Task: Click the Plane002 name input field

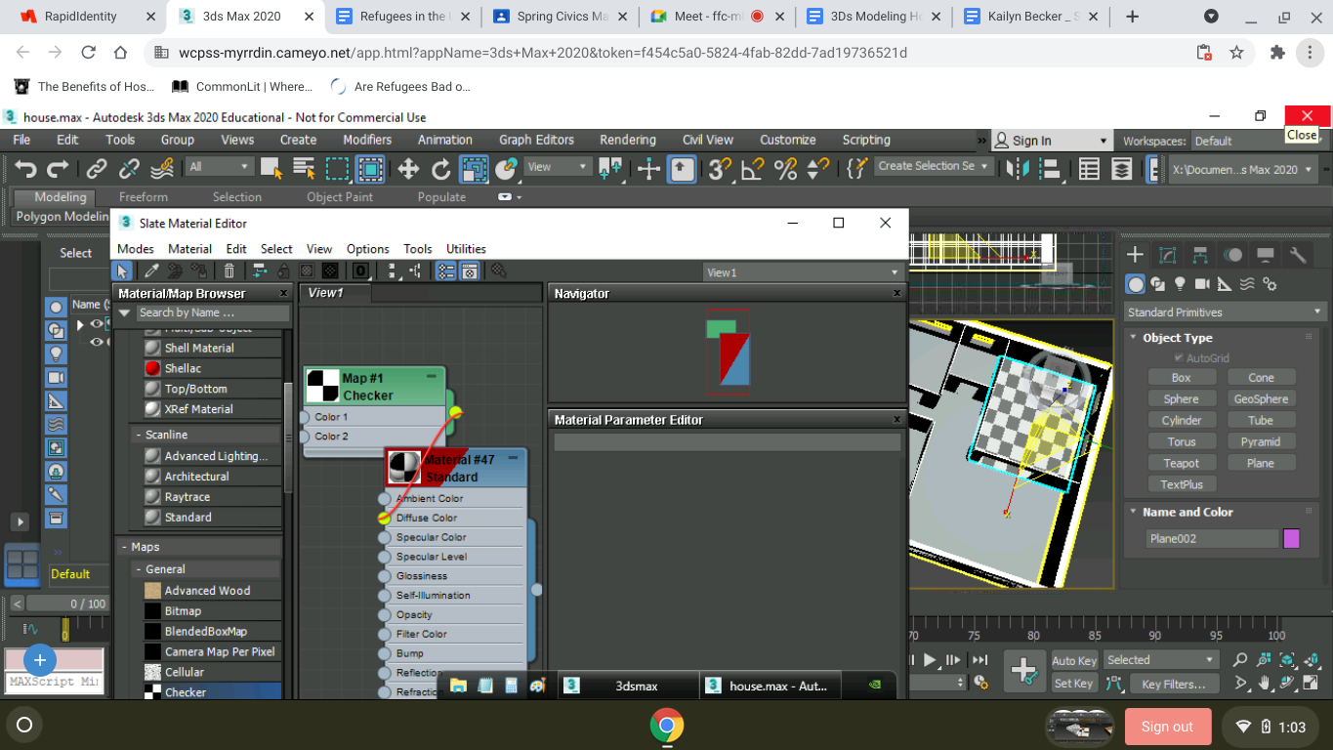Action: [1216, 538]
